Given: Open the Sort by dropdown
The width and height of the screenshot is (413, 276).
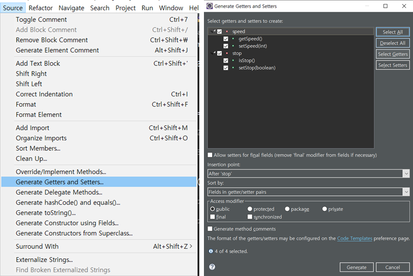Looking at the screenshot, I should pyautogui.click(x=406, y=192).
